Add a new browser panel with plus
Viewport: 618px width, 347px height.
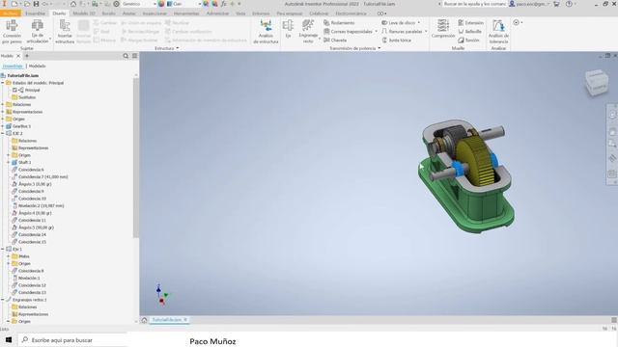(27, 56)
